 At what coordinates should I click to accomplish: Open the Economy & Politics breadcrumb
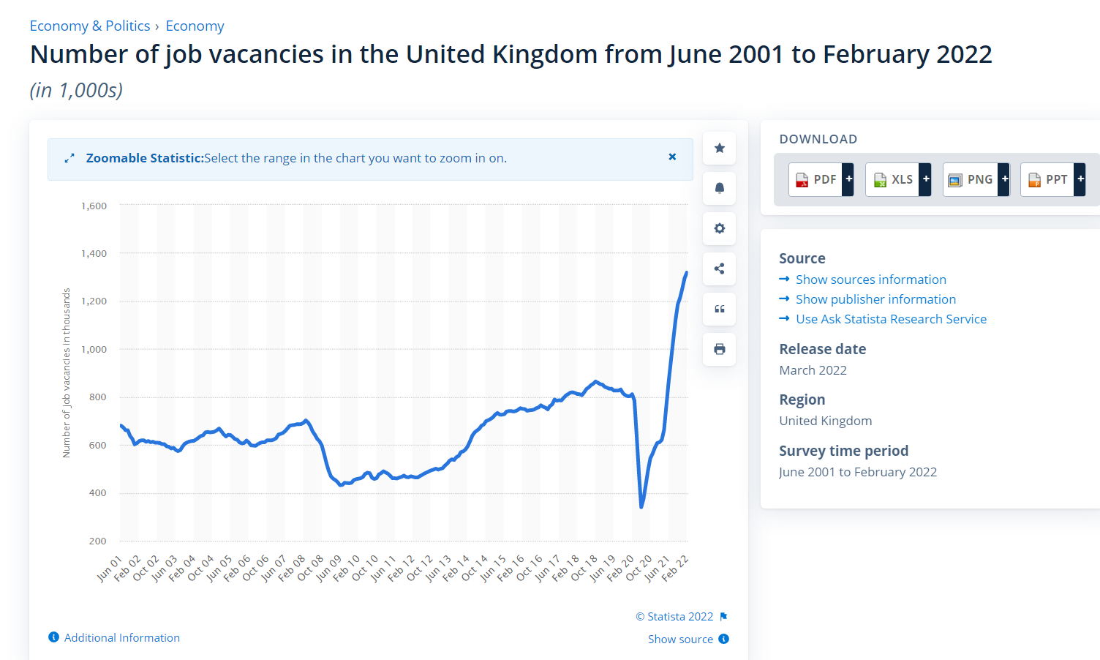tap(89, 26)
